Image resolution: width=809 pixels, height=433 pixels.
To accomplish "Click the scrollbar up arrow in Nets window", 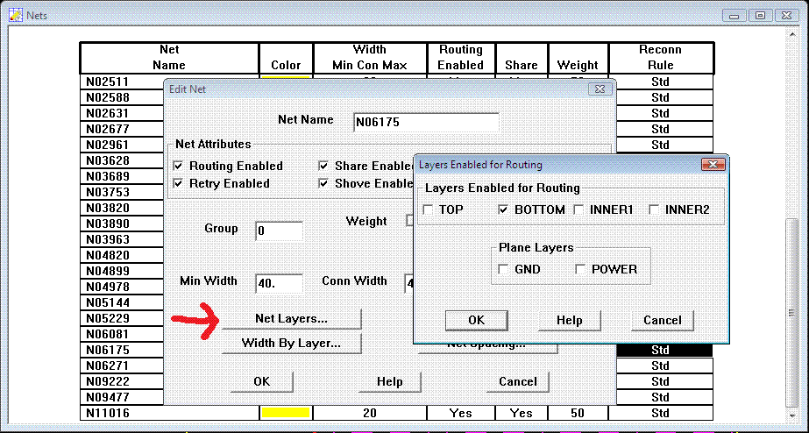I will click(x=793, y=34).
